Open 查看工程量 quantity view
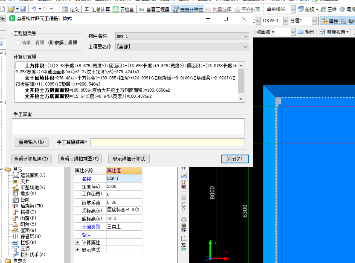Viewport: 355px width, 263px height. point(154,9)
